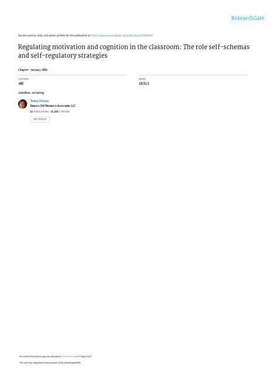Image resolution: width=278 pixels, height=371 pixels.
Task: Open the publication URL link
Action: pyautogui.click(x=122, y=35)
